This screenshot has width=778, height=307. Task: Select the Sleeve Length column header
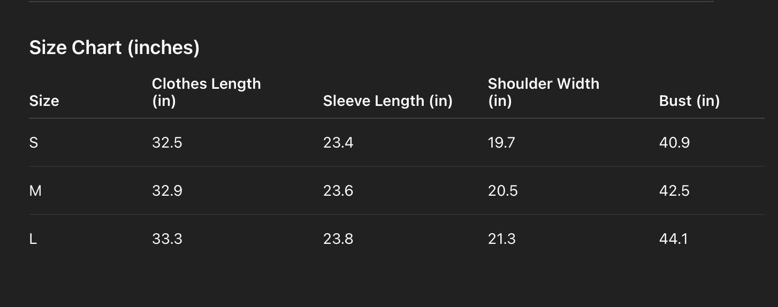click(387, 101)
